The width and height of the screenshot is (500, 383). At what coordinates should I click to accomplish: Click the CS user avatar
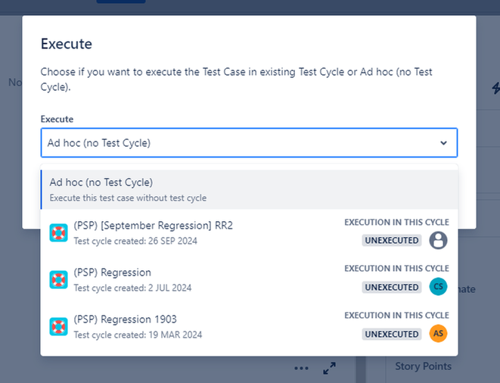coord(438,287)
